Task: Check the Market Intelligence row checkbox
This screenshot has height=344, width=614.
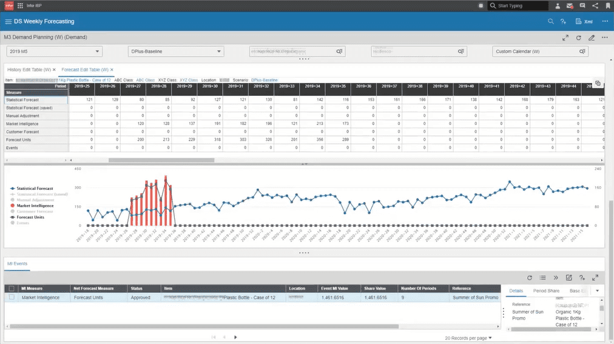Action: 12,297
